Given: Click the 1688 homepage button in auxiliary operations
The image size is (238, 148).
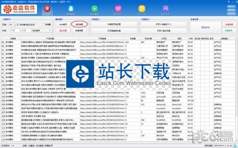Looking at the screenshot, I should pos(63,24).
